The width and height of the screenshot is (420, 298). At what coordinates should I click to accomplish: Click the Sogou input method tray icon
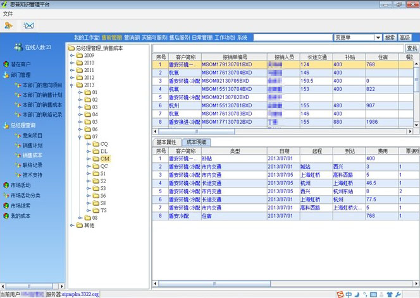pos(340,294)
